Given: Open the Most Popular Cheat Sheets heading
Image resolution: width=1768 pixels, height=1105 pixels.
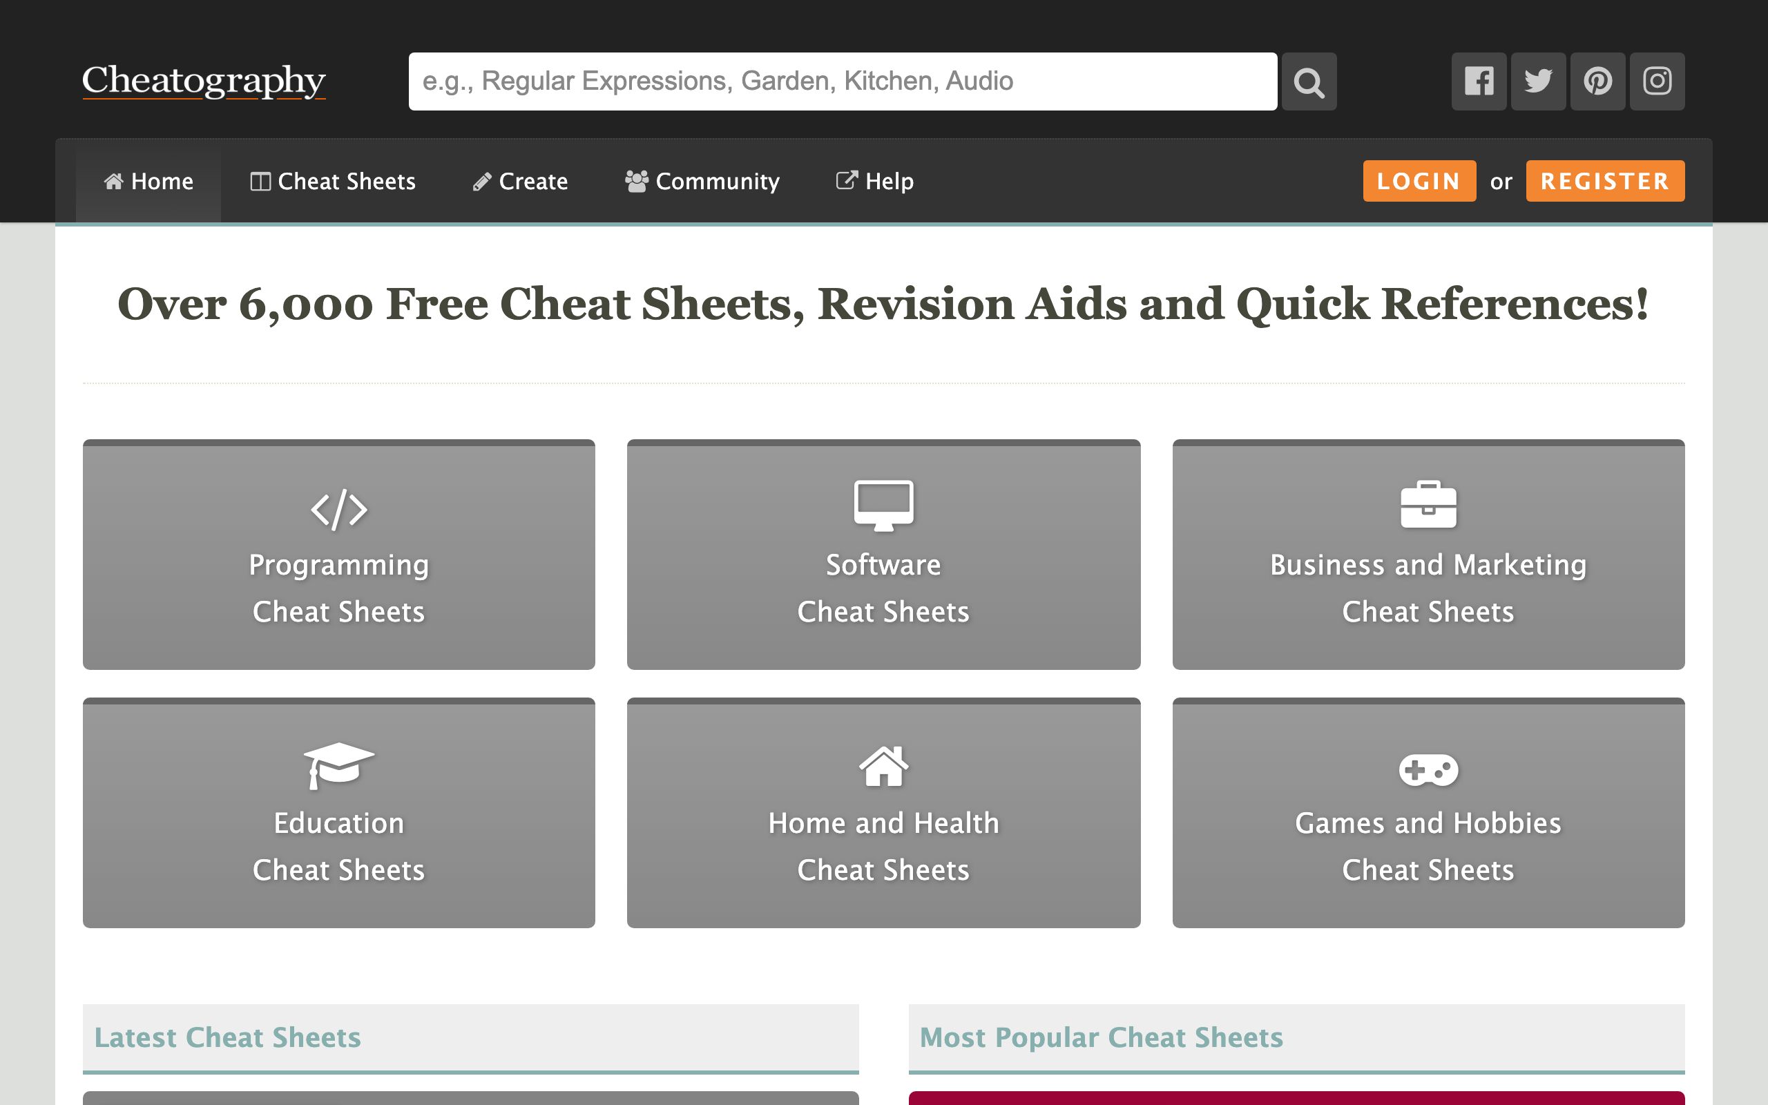Looking at the screenshot, I should point(1101,1038).
